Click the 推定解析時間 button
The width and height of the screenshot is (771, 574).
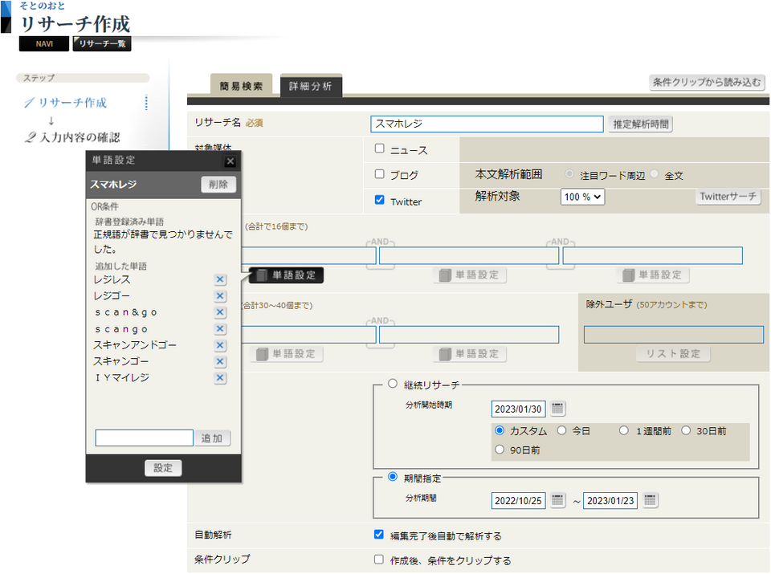point(640,124)
